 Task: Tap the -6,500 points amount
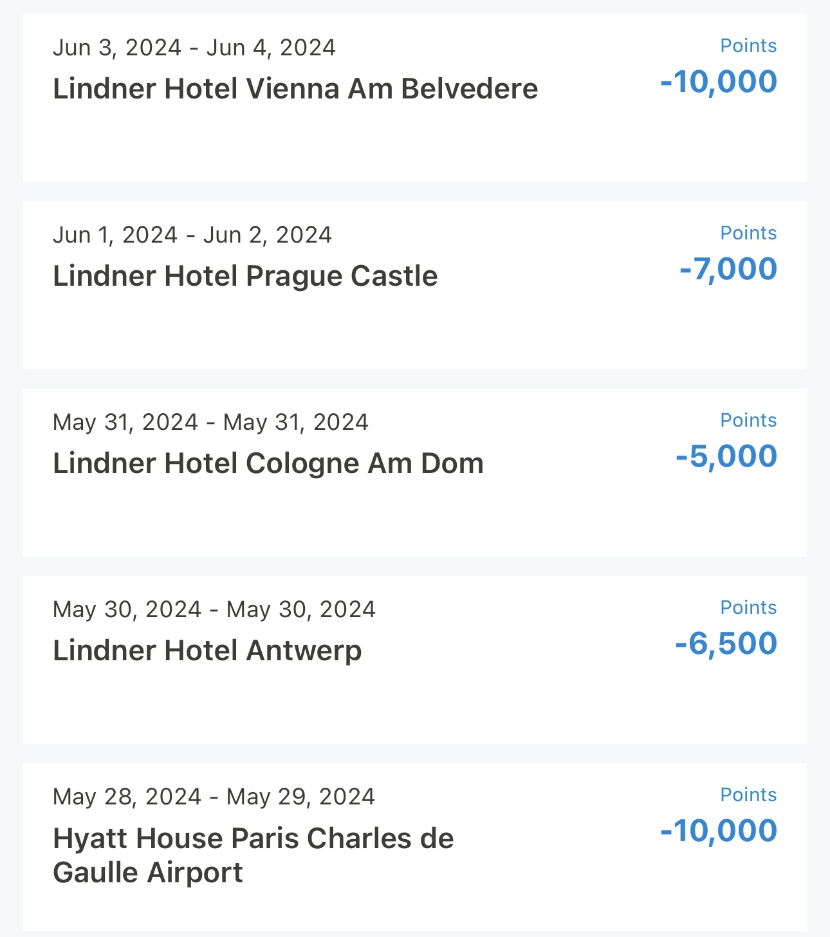tap(726, 644)
